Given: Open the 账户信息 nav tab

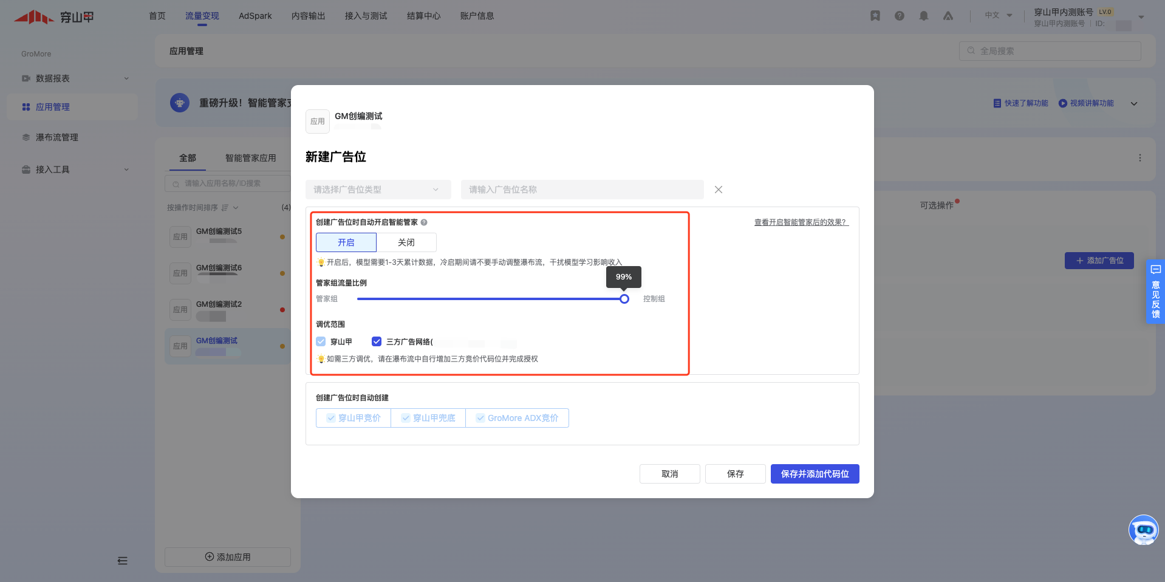Looking at the screenshot, I should tap(477, 16).
